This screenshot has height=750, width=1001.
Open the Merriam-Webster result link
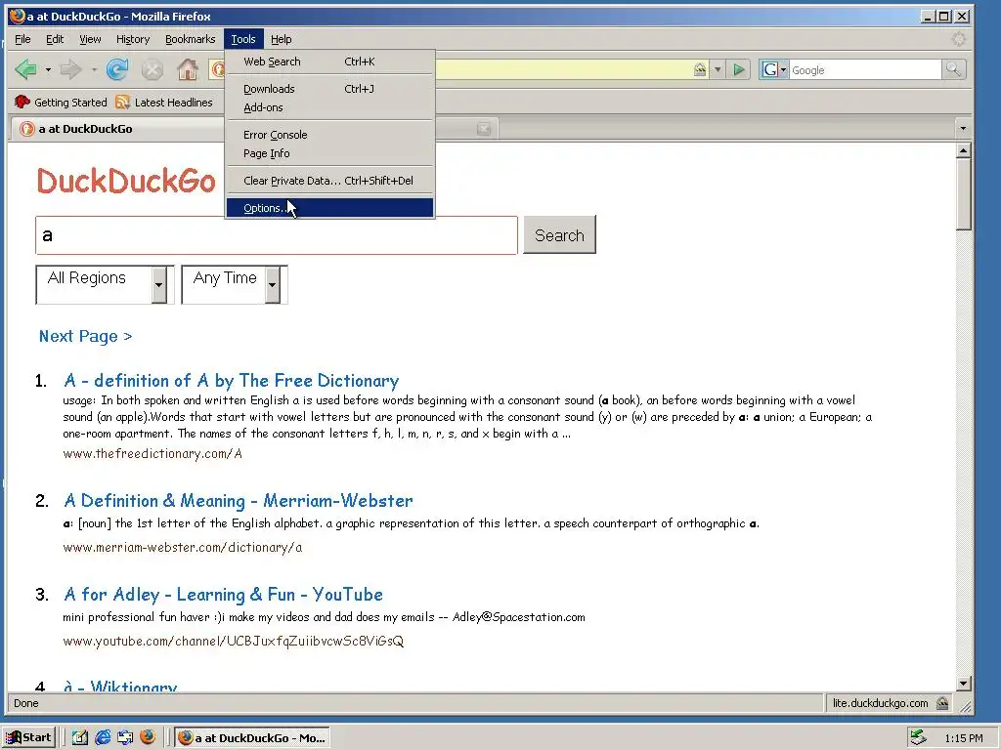[x=239, y=501]
